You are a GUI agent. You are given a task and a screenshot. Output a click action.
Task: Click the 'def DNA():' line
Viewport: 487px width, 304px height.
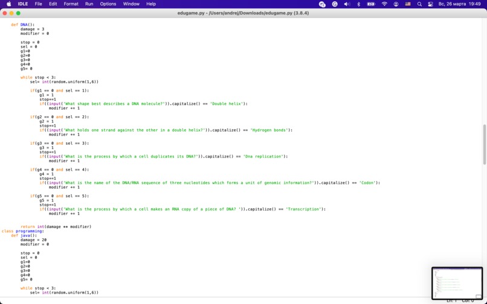tap(23, 25)
